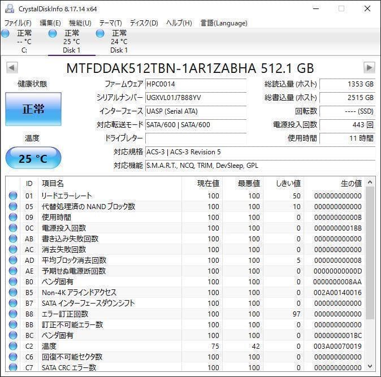The width and height of the screenshot is (381, 377).
Task: Click status icon of row B8 エラー訂正回数
Action: point(13,314)
